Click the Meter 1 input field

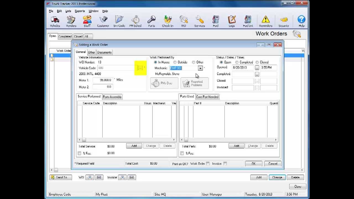click(102, 80)
